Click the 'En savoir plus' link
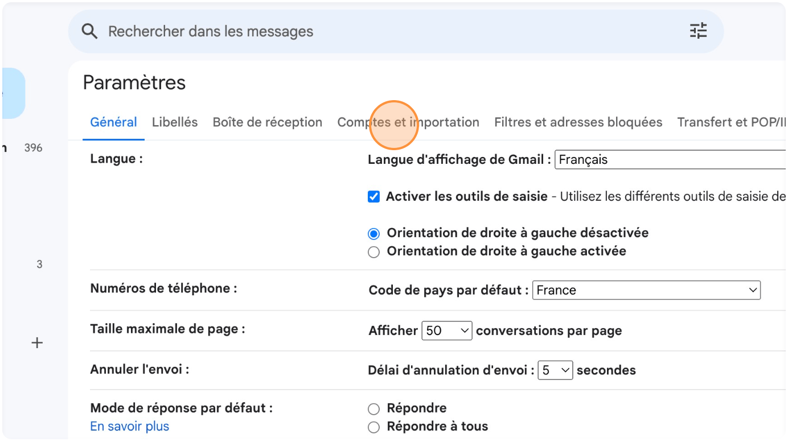The image size is (788, 442). pos(129,426)
